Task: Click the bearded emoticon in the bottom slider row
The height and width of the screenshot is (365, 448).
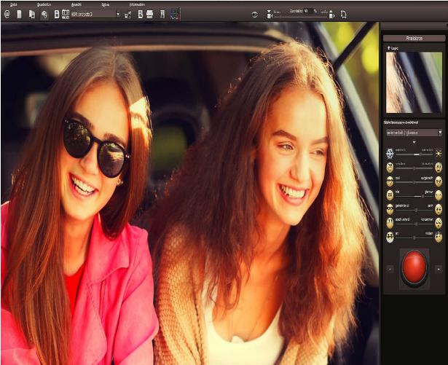Action: 390,237
